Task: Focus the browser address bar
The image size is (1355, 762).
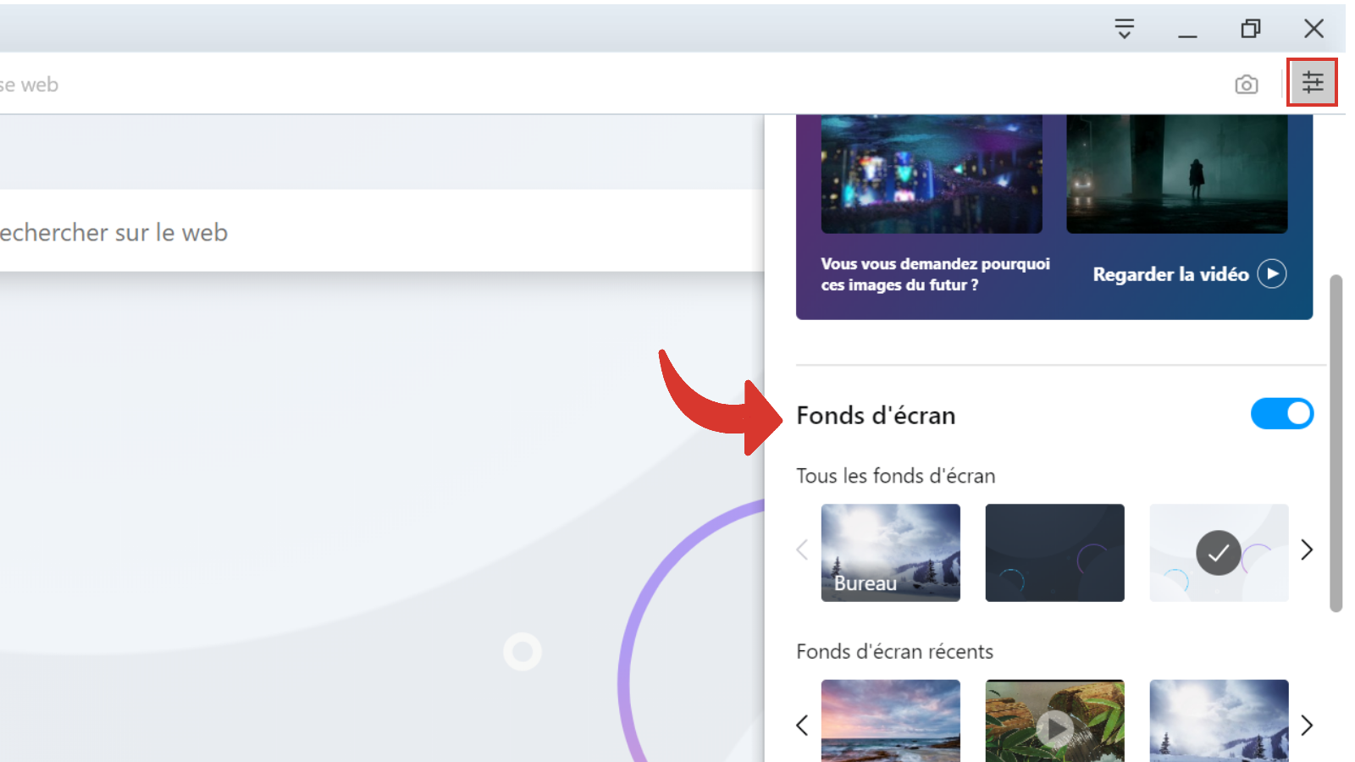Action: pyautogui.click(x=508, y=85)
